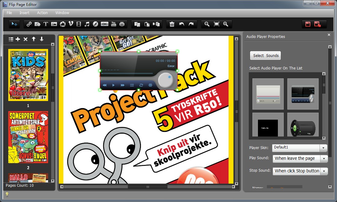Select the arrow selection tool
The width and height of the screenshot is (337, 202).
coord(14,24)
